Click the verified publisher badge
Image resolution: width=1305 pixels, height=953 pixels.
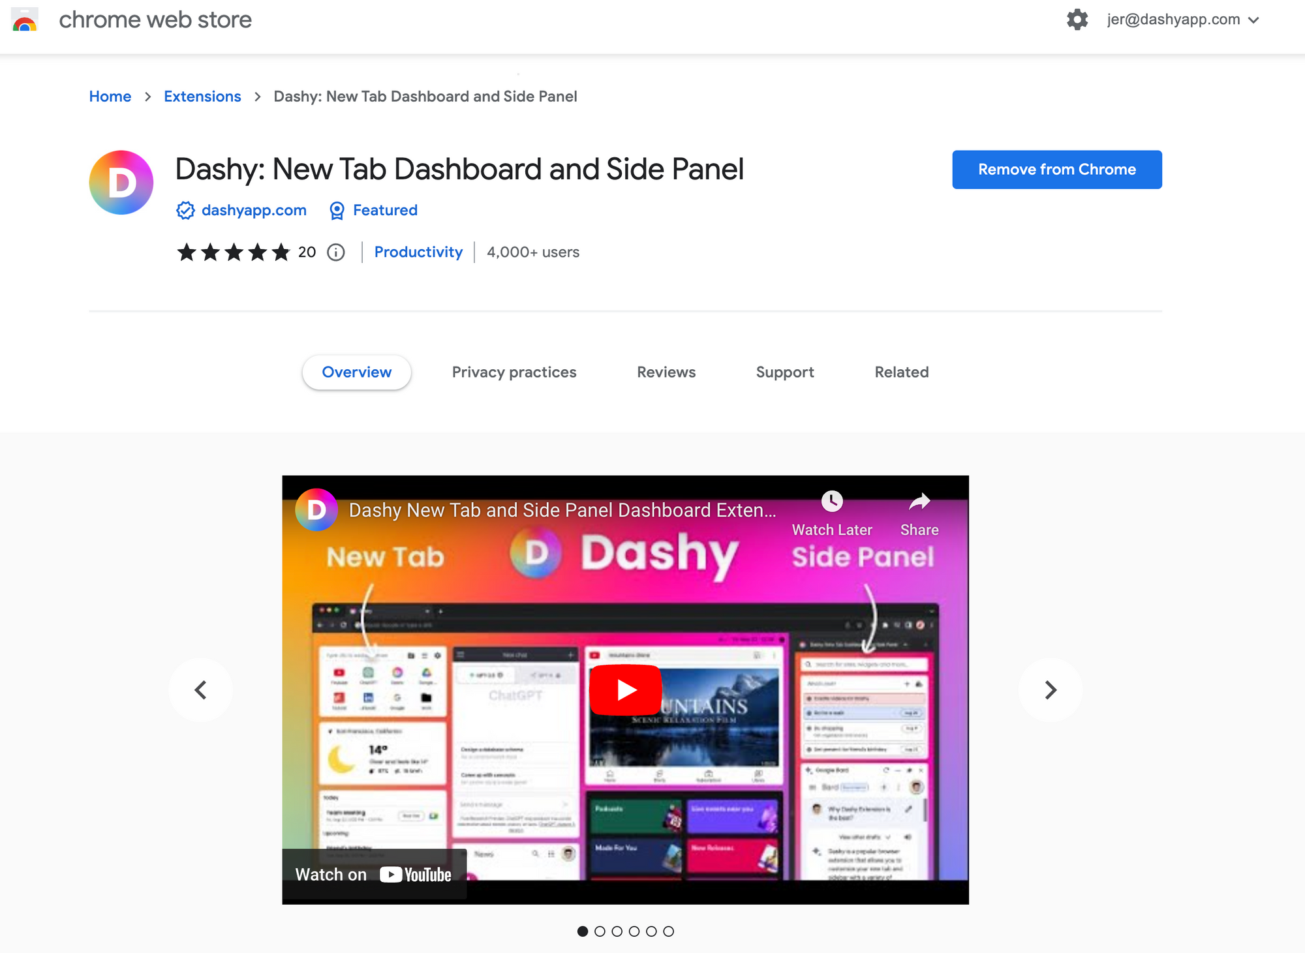coord(185,210)
